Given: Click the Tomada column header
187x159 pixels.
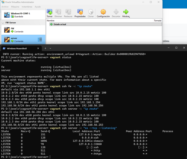Looking at the screenshot, I should (x=158, y=20).
